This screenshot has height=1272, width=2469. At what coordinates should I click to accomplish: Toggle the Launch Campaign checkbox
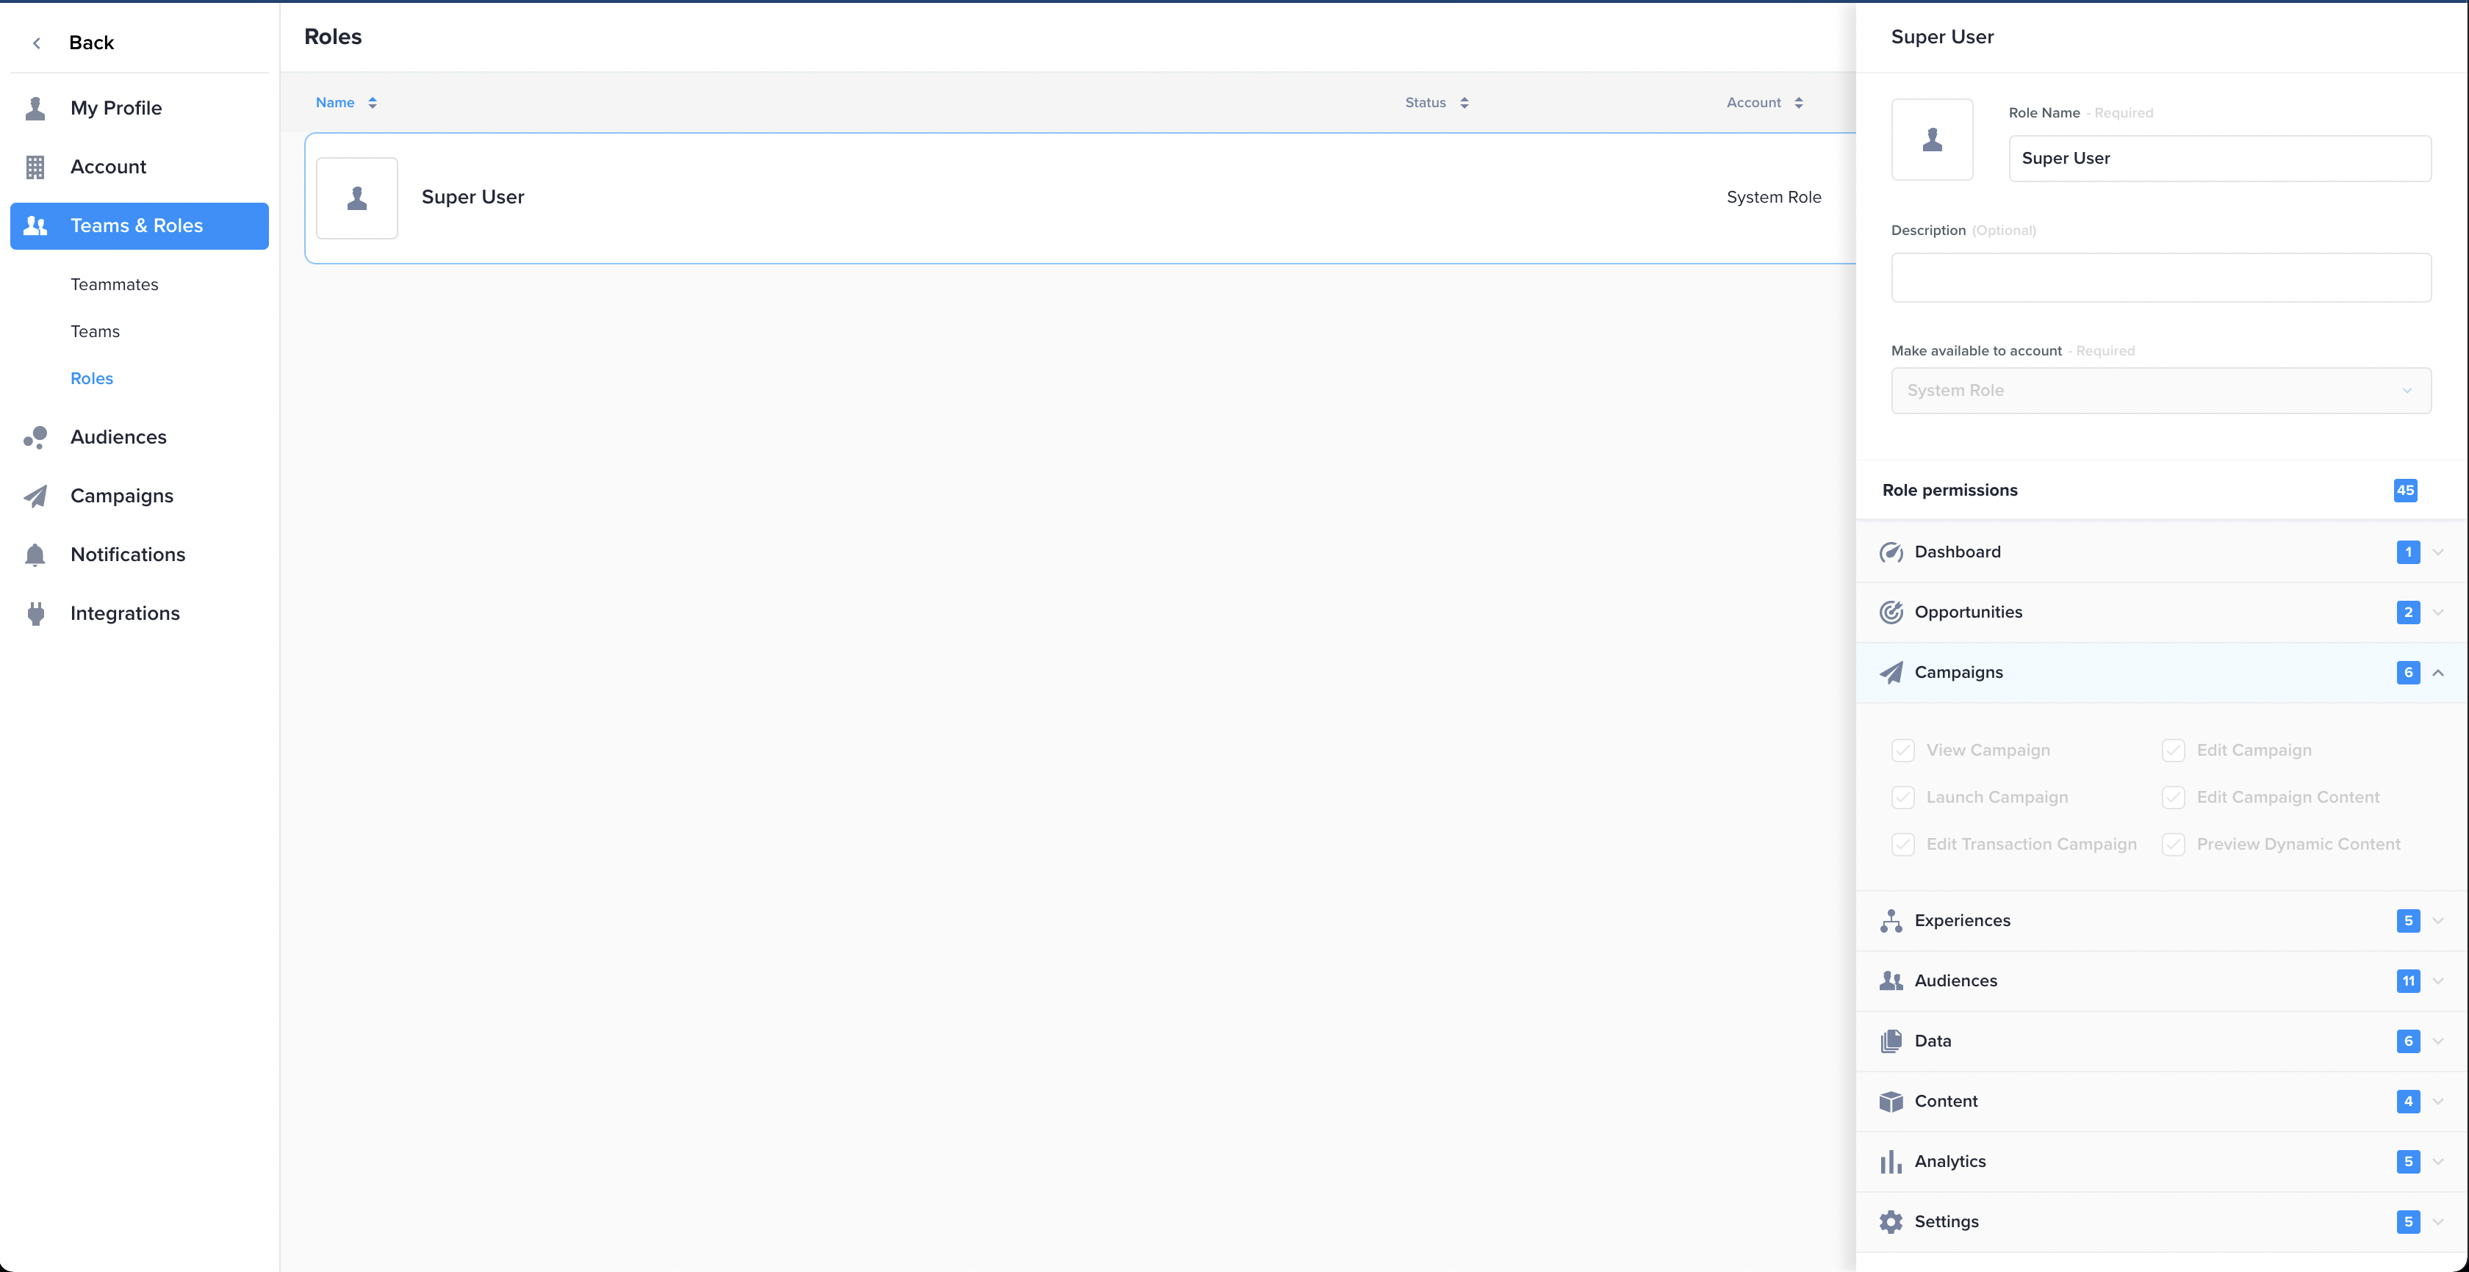[1902, 797]
